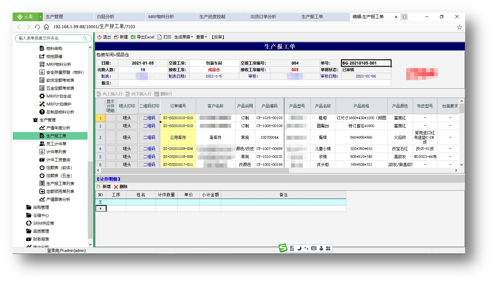Switch to the 出货订单分析 tab
The width and height of the screenshot is (495, 284).
pyautogui.click(x=272, y=17)
